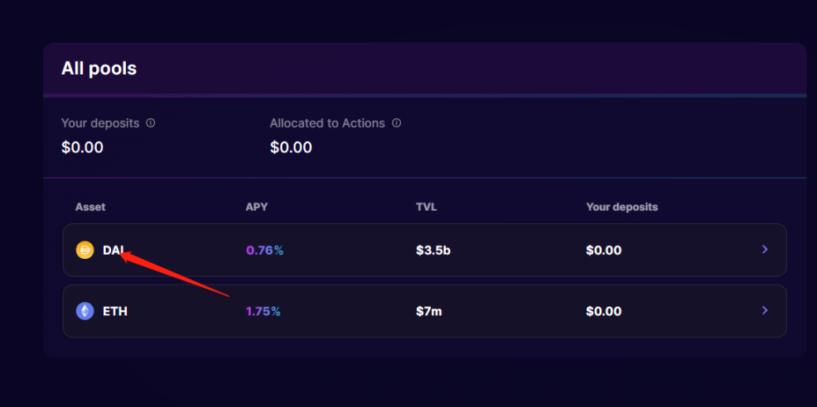Viewport: 817px width, 407px height.
Task: Click info icon beside Your deposits summary
Action: tap(151, 122)
